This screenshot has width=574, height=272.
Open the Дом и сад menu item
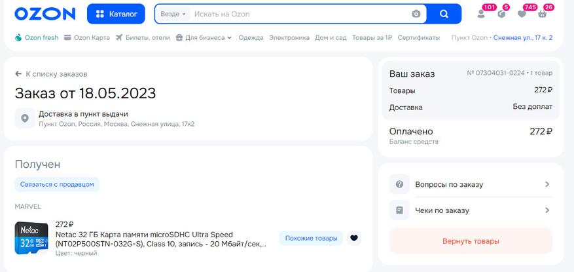coord(331,37)
